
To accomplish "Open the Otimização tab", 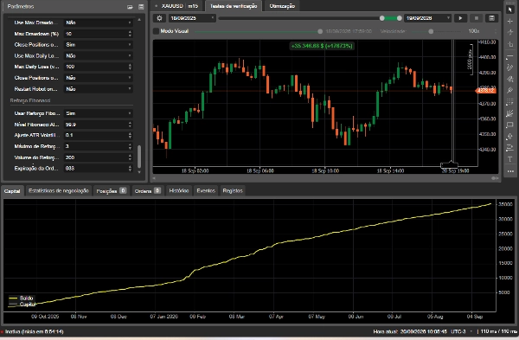I will point(282,6).
